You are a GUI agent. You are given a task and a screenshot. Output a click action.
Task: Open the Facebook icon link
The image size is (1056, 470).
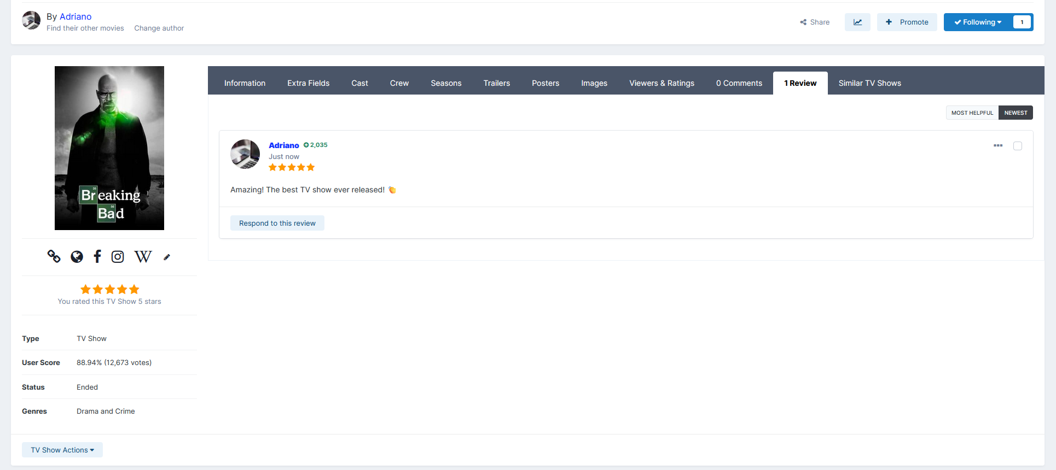click(x=97, y=256)
